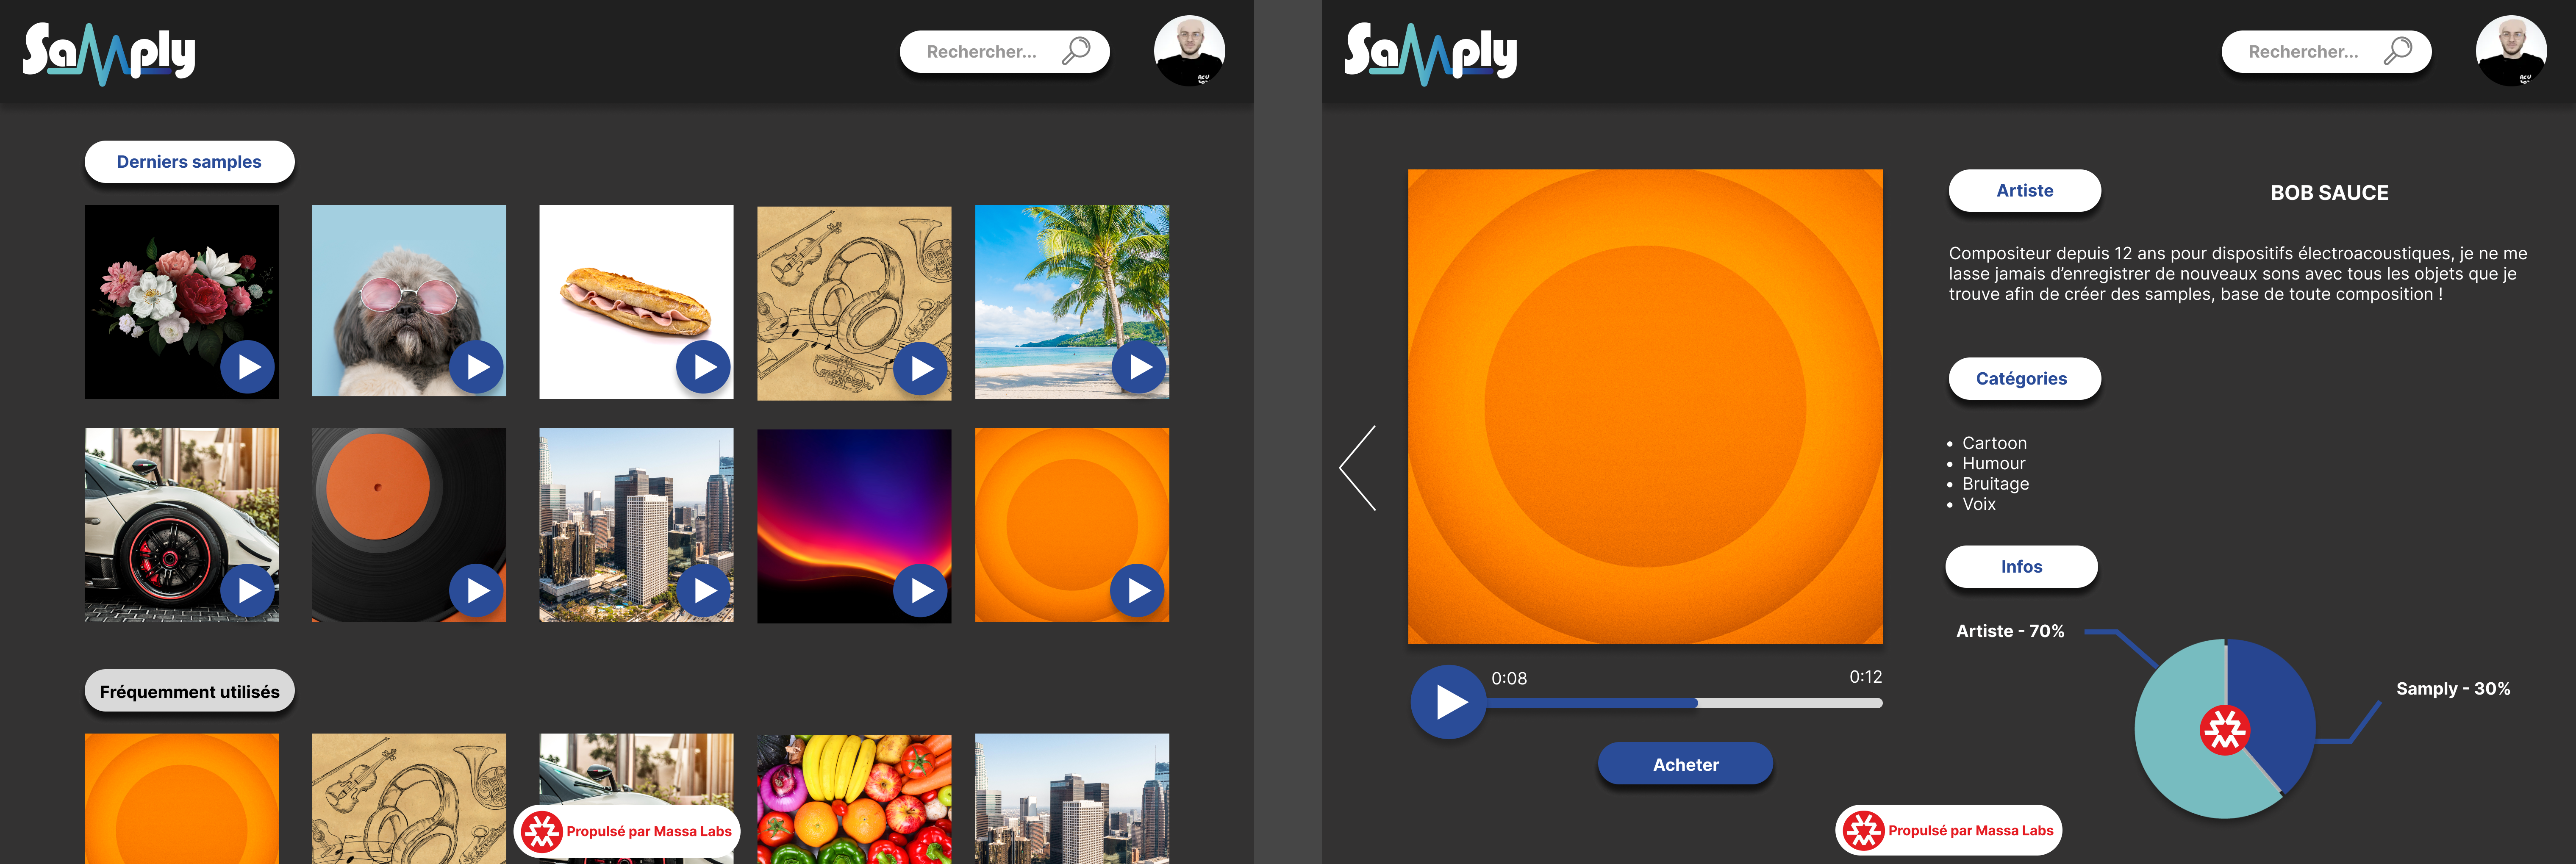Click the large orange album cover

pyautogui.click(x=1645, y=406)
